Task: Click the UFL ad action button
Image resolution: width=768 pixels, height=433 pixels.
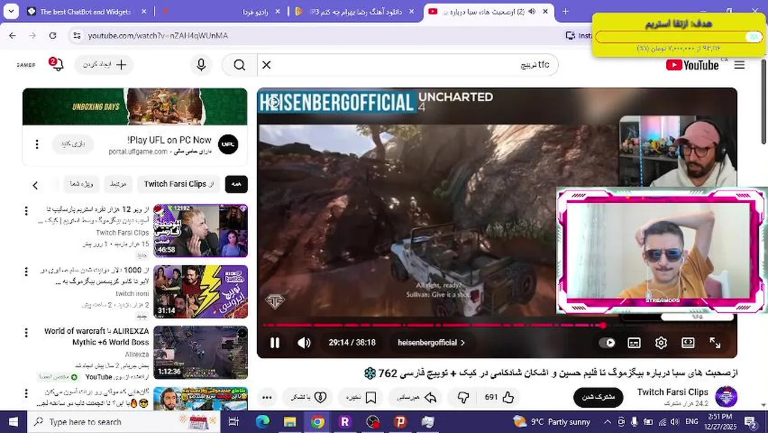Action: click(x=73, y=144)
